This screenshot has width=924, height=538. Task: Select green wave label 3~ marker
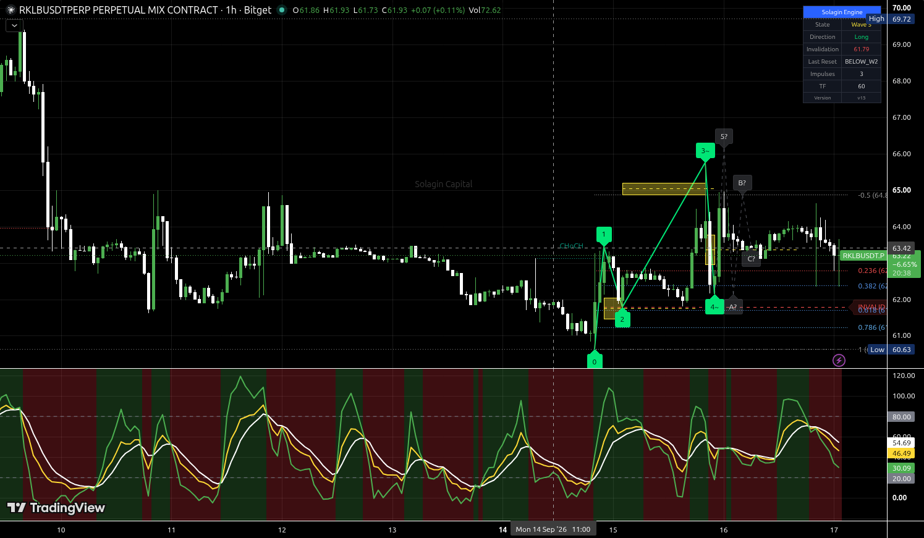[705, 151]
